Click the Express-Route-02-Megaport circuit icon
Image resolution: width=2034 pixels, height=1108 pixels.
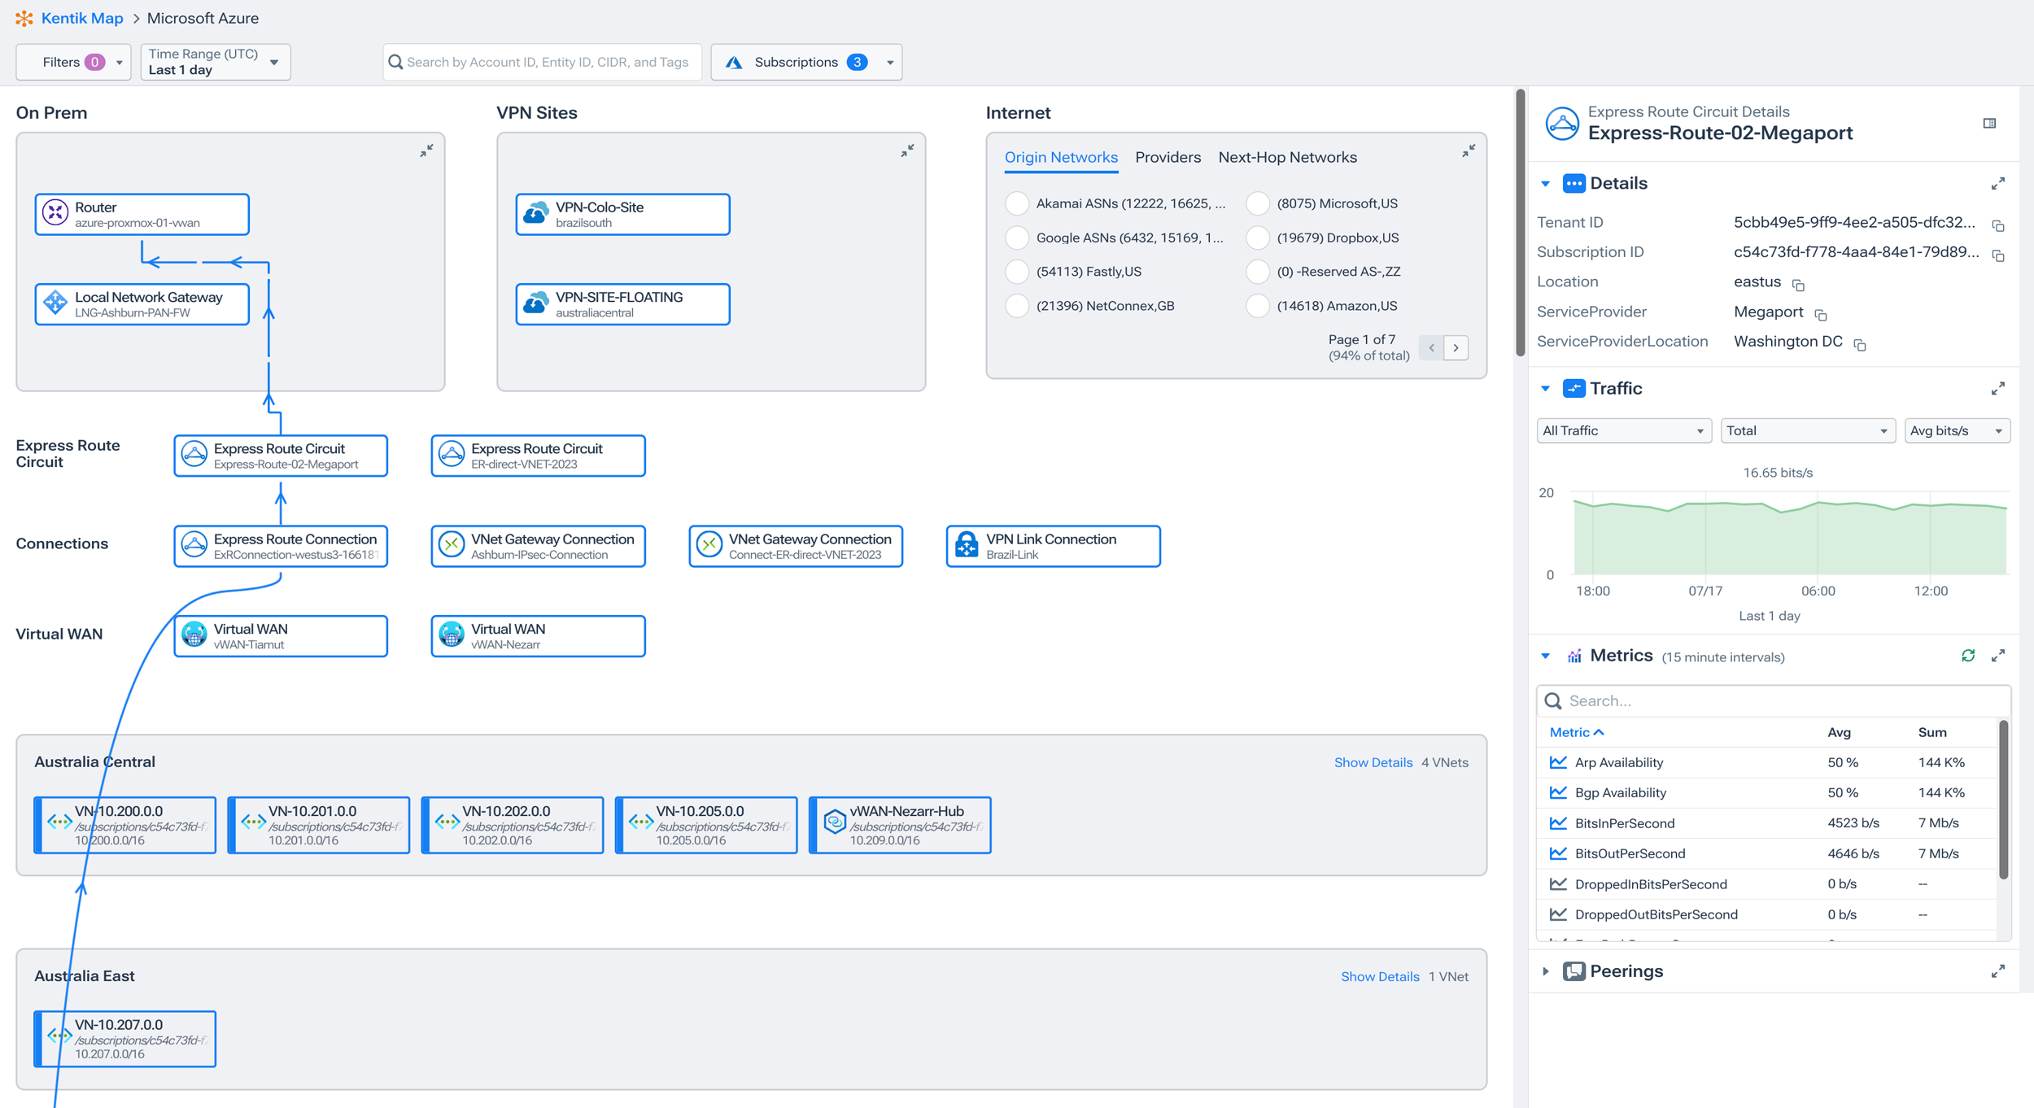point(194,455)
